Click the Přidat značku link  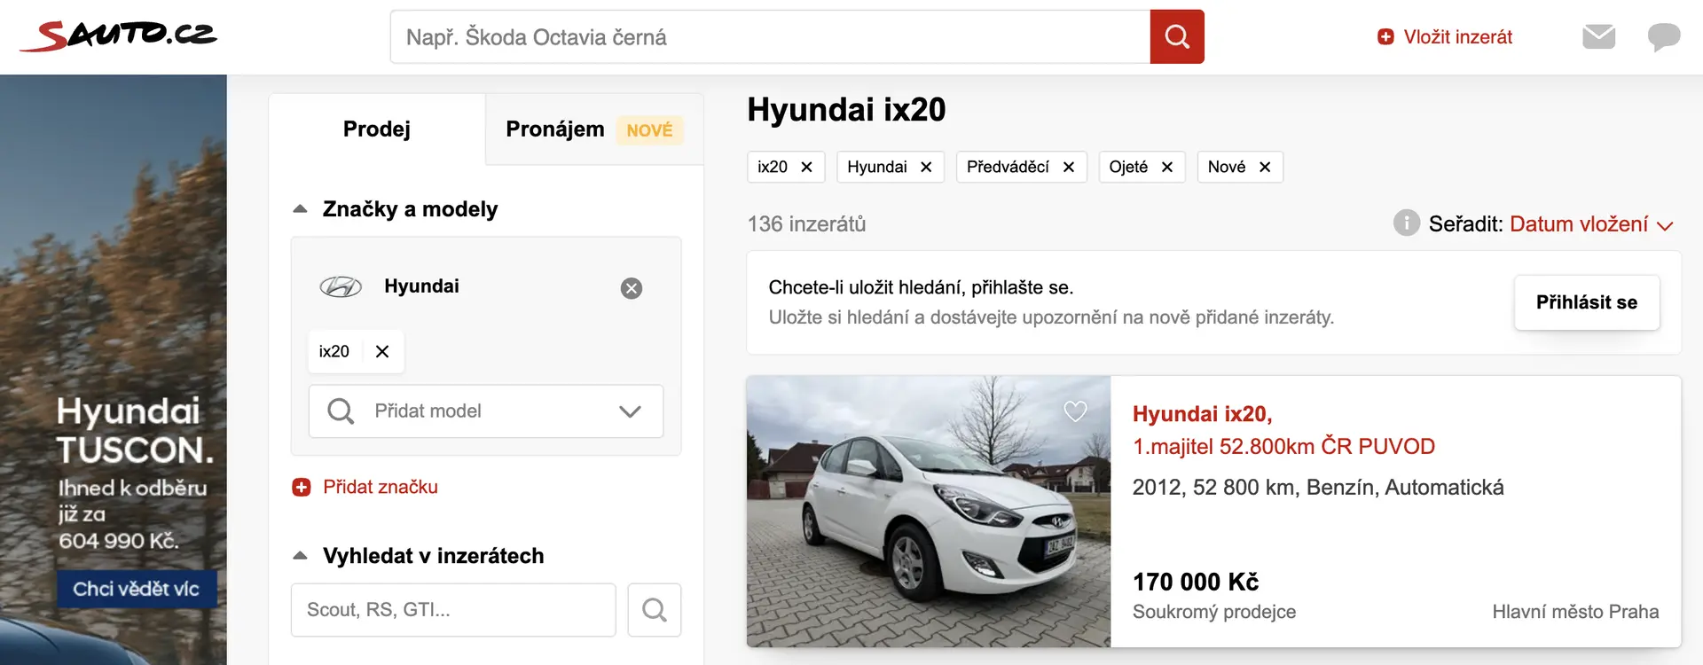(380, 487)
